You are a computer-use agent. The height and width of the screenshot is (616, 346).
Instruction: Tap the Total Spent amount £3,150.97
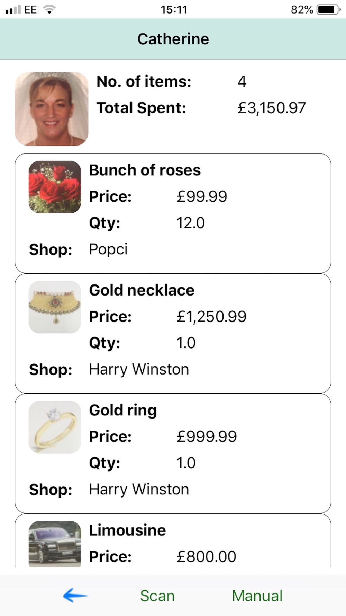(x=272, y=108)
